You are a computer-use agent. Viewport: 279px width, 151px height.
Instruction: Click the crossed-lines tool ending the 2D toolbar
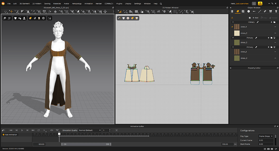click(x=192, y=12)
